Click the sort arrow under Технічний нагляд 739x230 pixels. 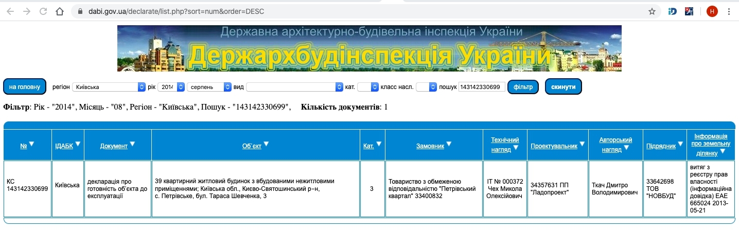516,149
